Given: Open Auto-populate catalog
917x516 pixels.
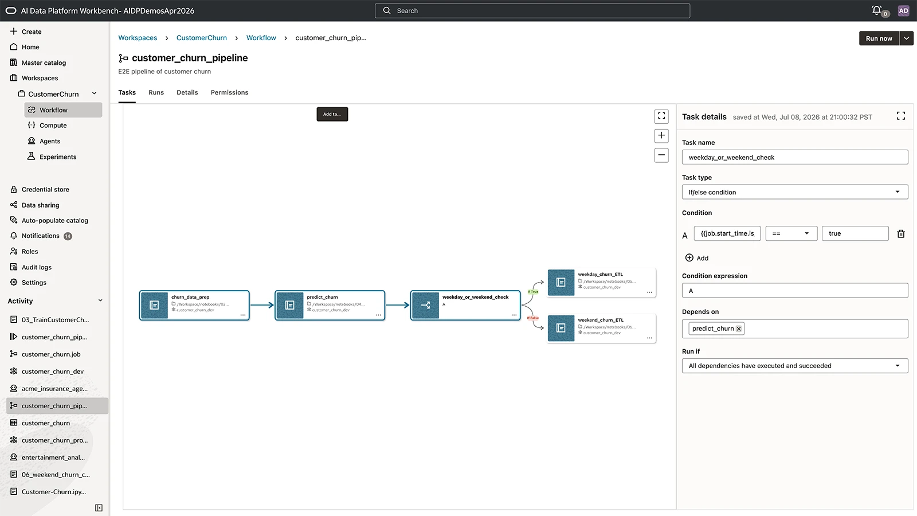Looking at the screenshot, I should click(54, 220).
